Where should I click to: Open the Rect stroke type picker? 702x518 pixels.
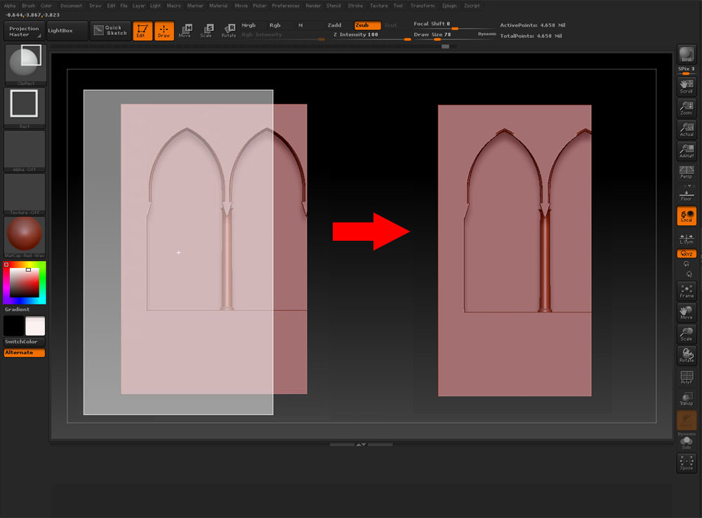(x=25, y=107)
